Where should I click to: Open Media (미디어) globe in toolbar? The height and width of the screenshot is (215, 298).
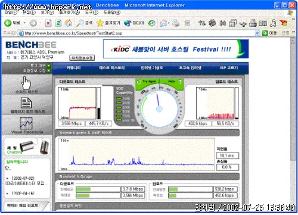(x=134, y=23)
